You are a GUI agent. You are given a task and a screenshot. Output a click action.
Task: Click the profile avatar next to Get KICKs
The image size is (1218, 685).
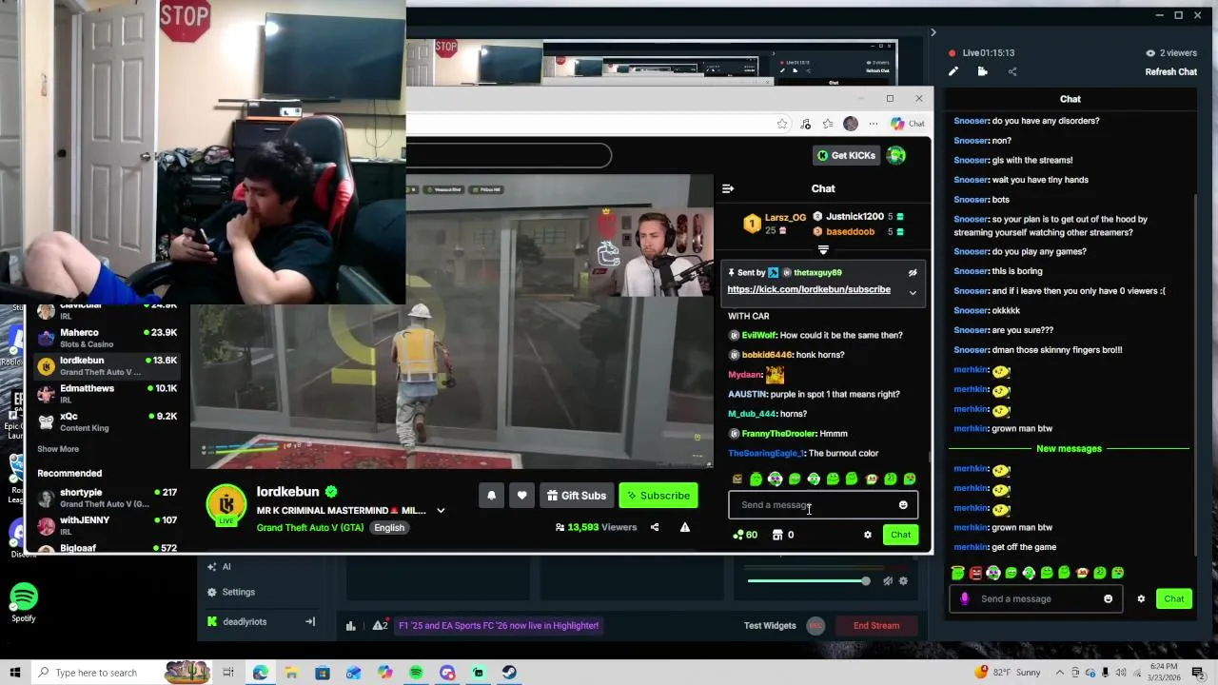(x=896, y=155)
